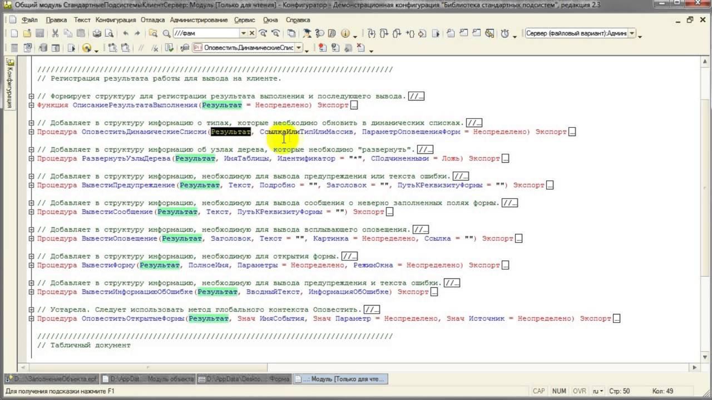The width and height of the screenshot is (712, 400).
Task: Open the side Конфигурация panel tab
Action: (x=9, y=83)
